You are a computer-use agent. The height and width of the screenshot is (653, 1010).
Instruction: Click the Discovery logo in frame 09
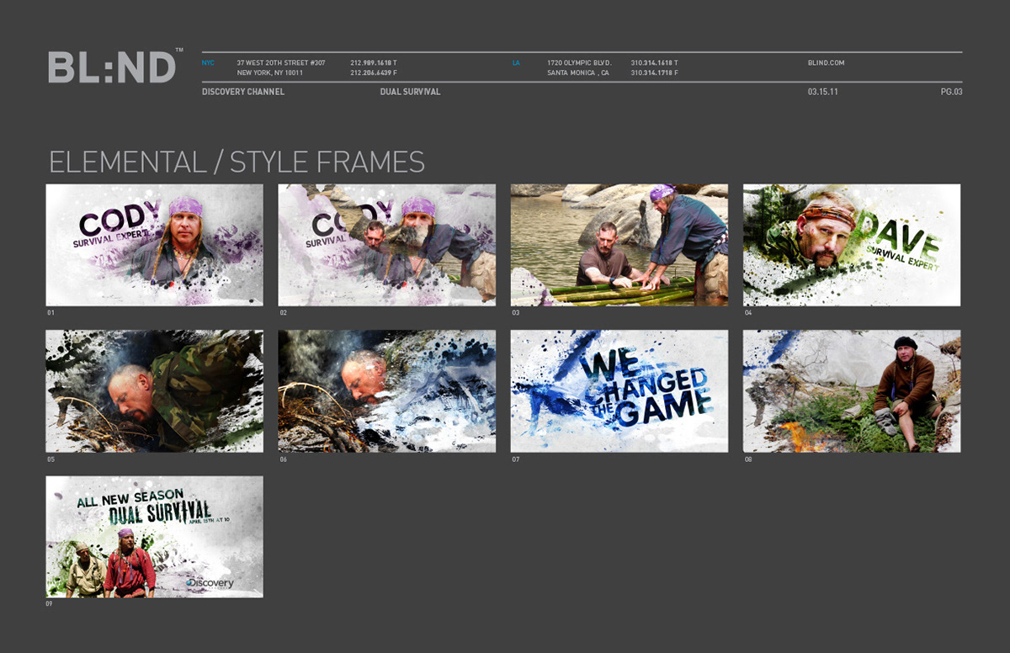210,582
